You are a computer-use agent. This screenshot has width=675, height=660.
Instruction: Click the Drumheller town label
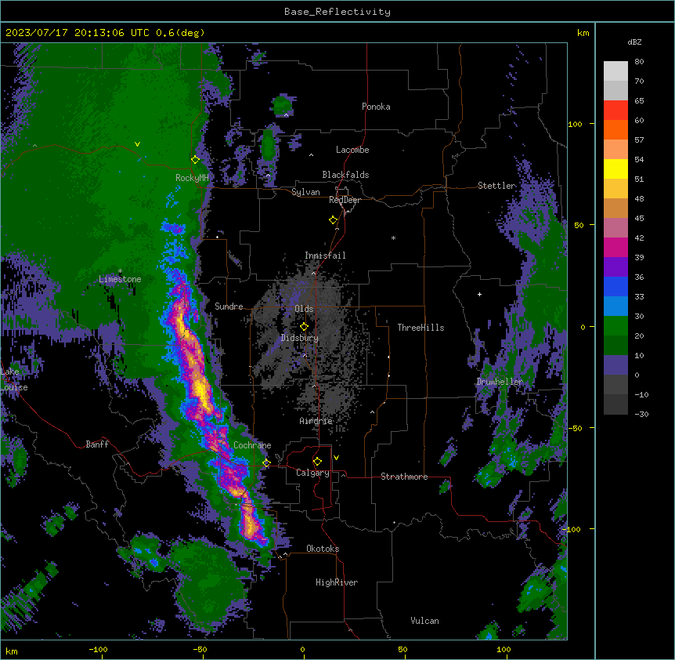(x=500, y=382)
